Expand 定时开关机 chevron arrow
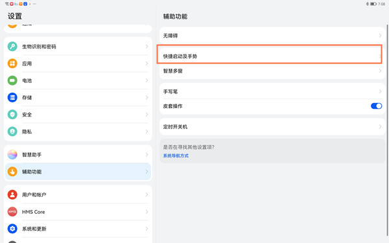389x243 pixels. (x=380, y=127)
